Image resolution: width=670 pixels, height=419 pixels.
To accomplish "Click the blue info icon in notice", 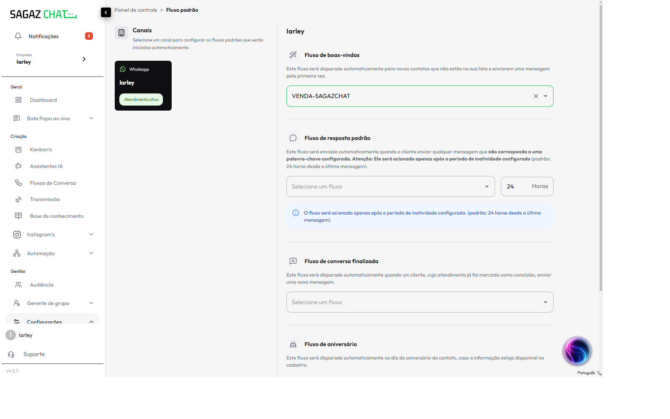I will [296, 213].
